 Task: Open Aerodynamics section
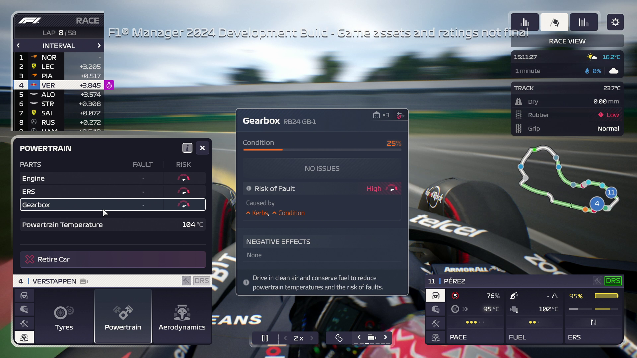[x=182, y=316]
